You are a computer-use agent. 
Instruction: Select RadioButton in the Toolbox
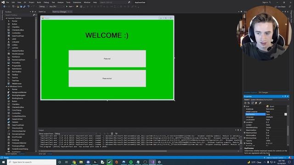click(17, 69)
